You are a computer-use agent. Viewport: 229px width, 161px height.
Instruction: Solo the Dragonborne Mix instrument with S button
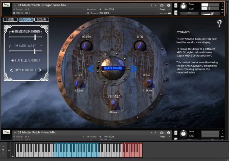176,6
